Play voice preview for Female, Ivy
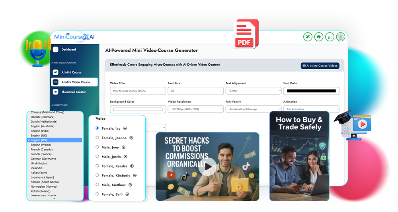This screenshot has width=398, height=212. (x=125, y=128)
